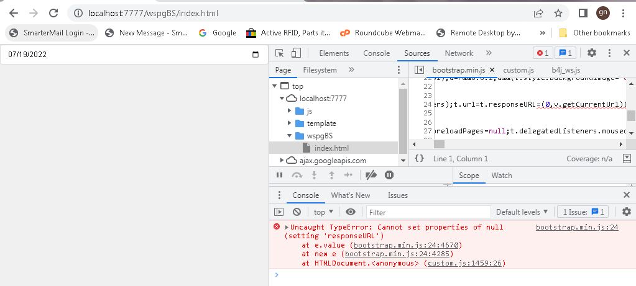Step to the next statement
This screenshot has height=286, width=636.
click(x=348, y=175)
